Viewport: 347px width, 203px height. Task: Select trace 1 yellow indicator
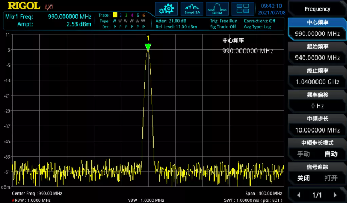point(115,15)
